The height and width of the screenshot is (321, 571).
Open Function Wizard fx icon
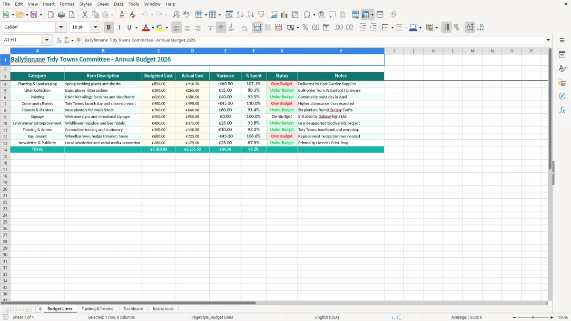coord(59,40)
